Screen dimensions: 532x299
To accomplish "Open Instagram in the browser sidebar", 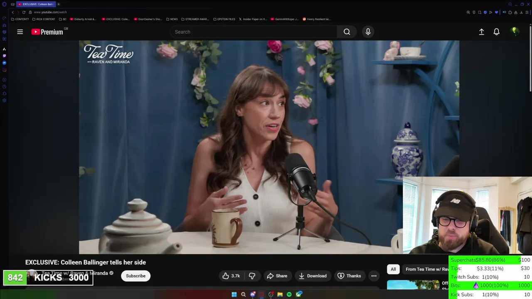I will tap(4, 70).
